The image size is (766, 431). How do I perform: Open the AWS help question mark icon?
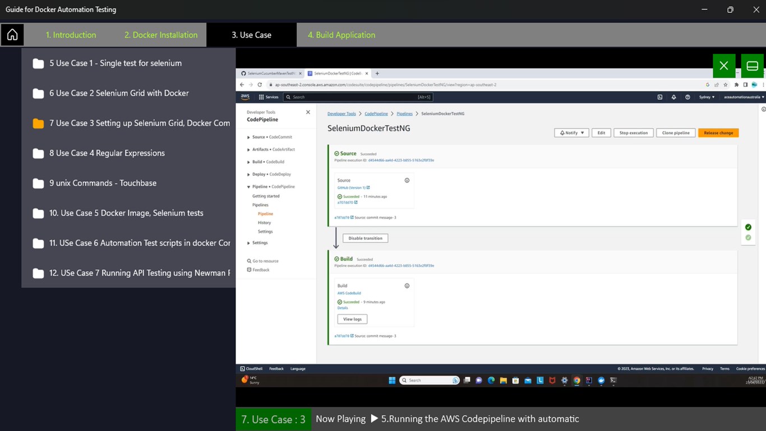(x=687, y=97)
